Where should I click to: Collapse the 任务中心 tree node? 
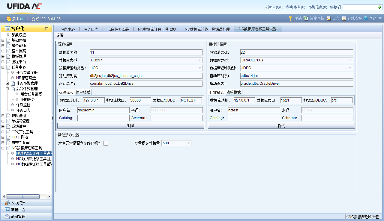pyautogui.click(x=3, y=67)
